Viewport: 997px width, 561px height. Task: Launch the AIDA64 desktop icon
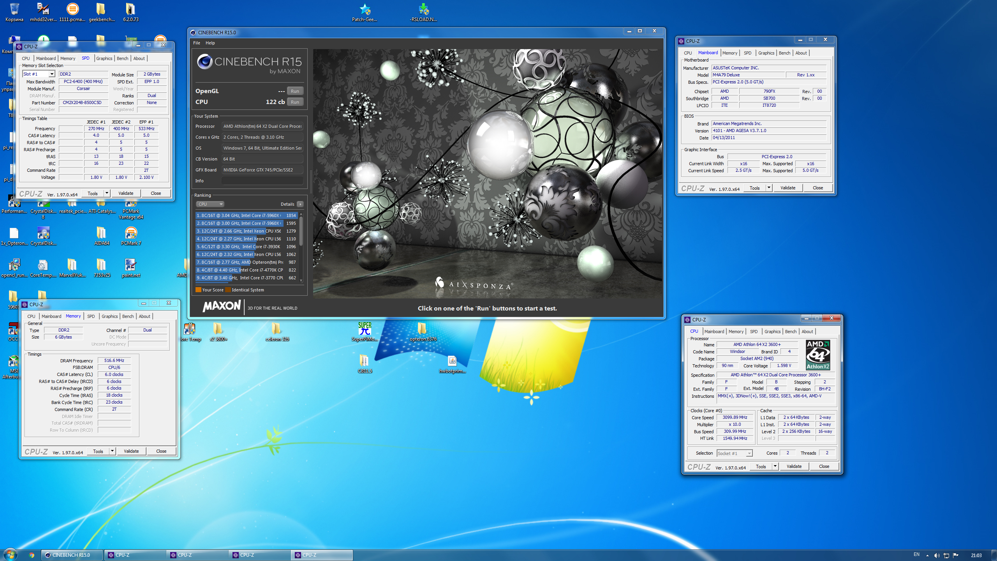tap(101, 236)
